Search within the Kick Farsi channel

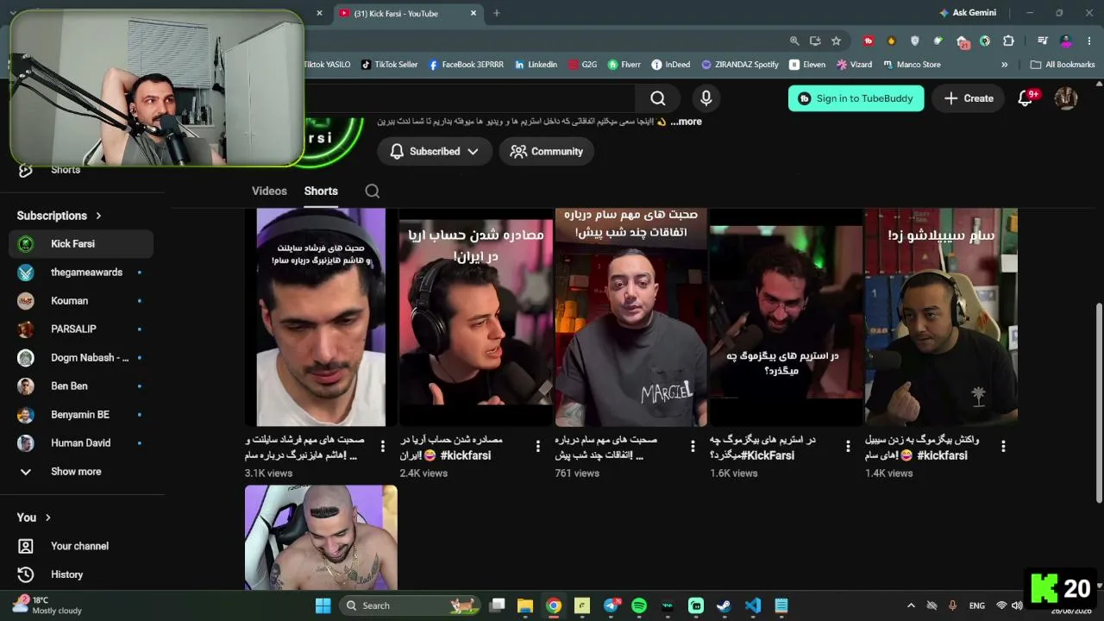click(373, 191)
